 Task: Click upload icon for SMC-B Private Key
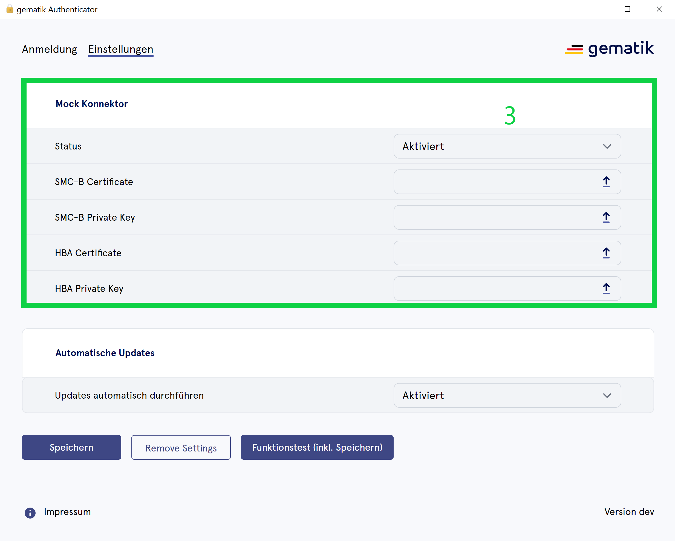(x=606, y=218)
